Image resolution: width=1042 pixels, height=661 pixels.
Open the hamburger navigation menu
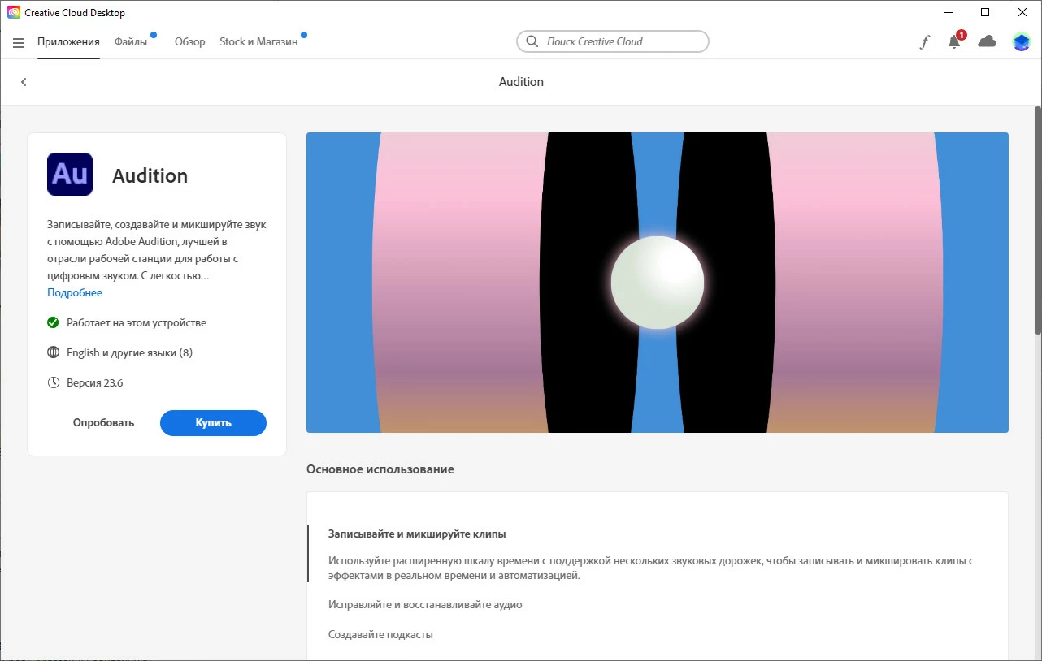[x=19, y=42]
